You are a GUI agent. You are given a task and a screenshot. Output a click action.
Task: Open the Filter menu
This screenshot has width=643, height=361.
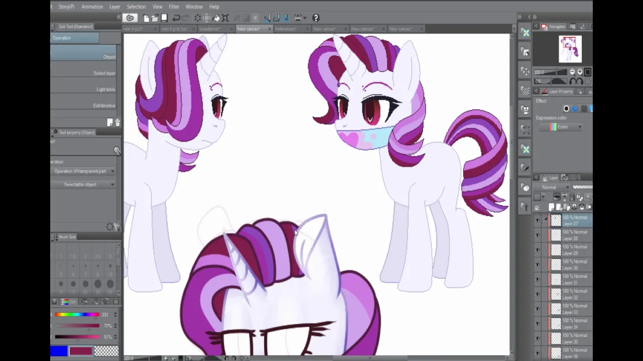(174, 7)
